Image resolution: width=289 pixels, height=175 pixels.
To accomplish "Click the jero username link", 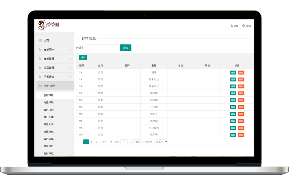I will coord(236,26).
